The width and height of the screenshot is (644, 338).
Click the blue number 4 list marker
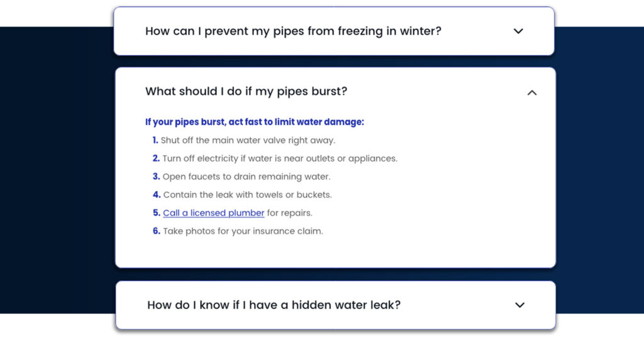(157, 195)
